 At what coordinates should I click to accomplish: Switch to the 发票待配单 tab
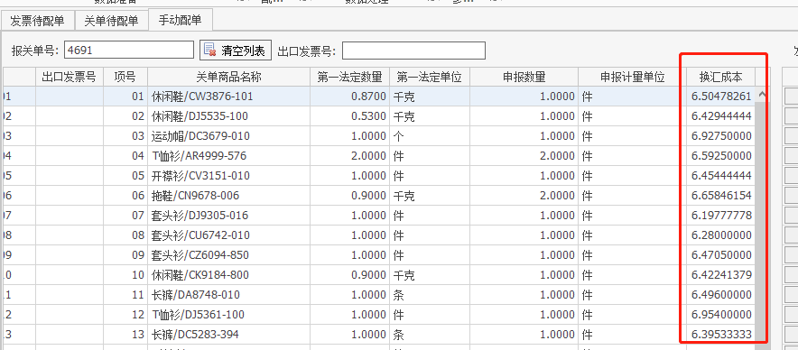(x=38, y=21)
